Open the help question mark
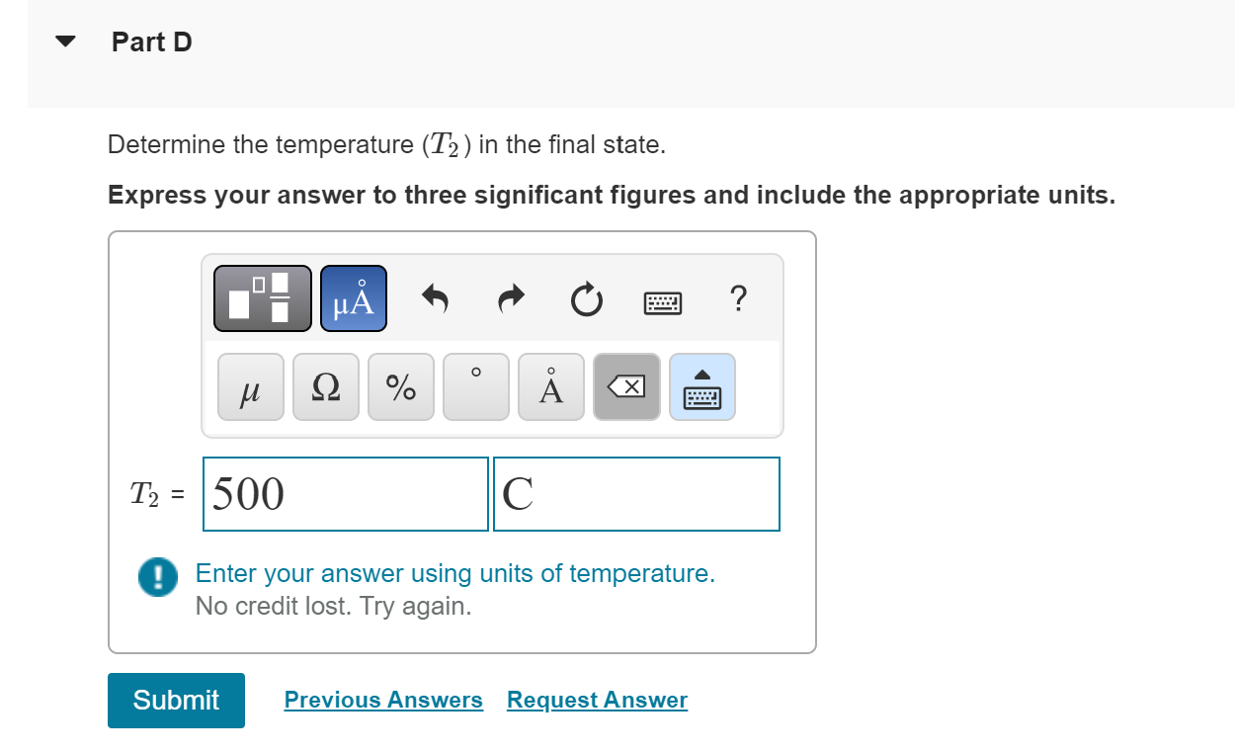Screen dimensions: 1235x753 click(738, 299)
